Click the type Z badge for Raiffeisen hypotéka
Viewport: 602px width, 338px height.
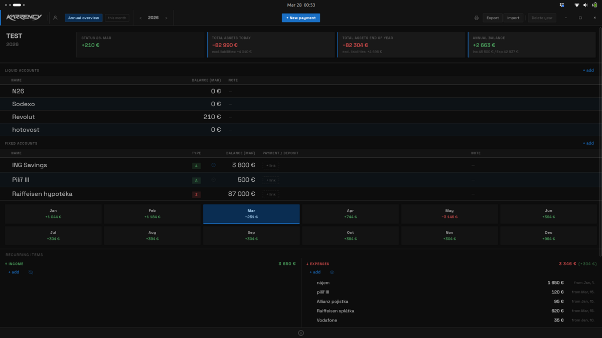[196, 194]
